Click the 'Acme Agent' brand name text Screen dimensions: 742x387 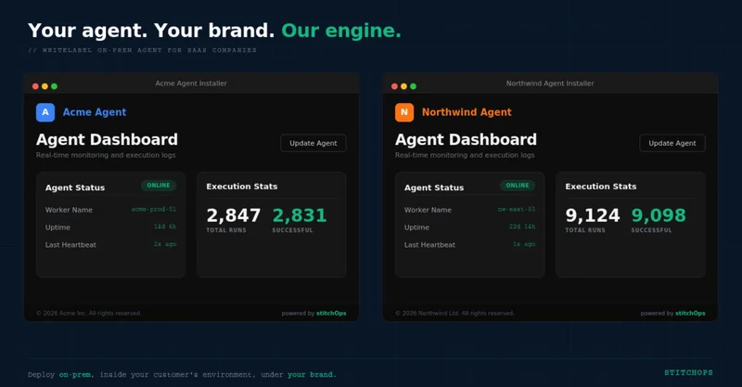[95, 112]
